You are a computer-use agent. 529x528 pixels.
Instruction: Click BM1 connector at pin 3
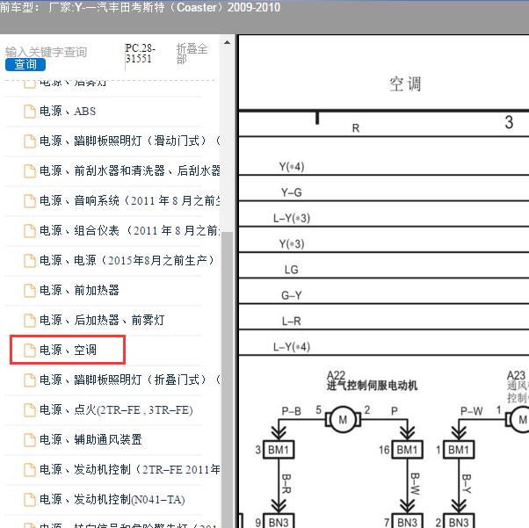point(279,450)
